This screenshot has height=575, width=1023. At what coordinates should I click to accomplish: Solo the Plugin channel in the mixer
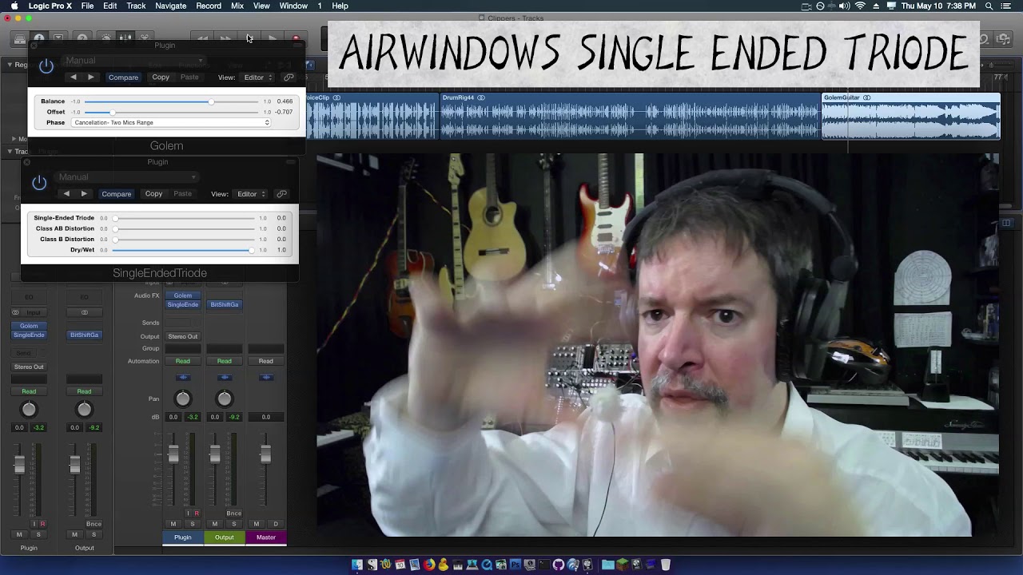pyautogui.click(x=192, y=525)
